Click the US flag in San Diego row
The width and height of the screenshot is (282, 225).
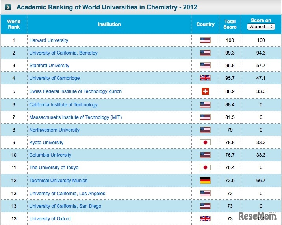205,206
